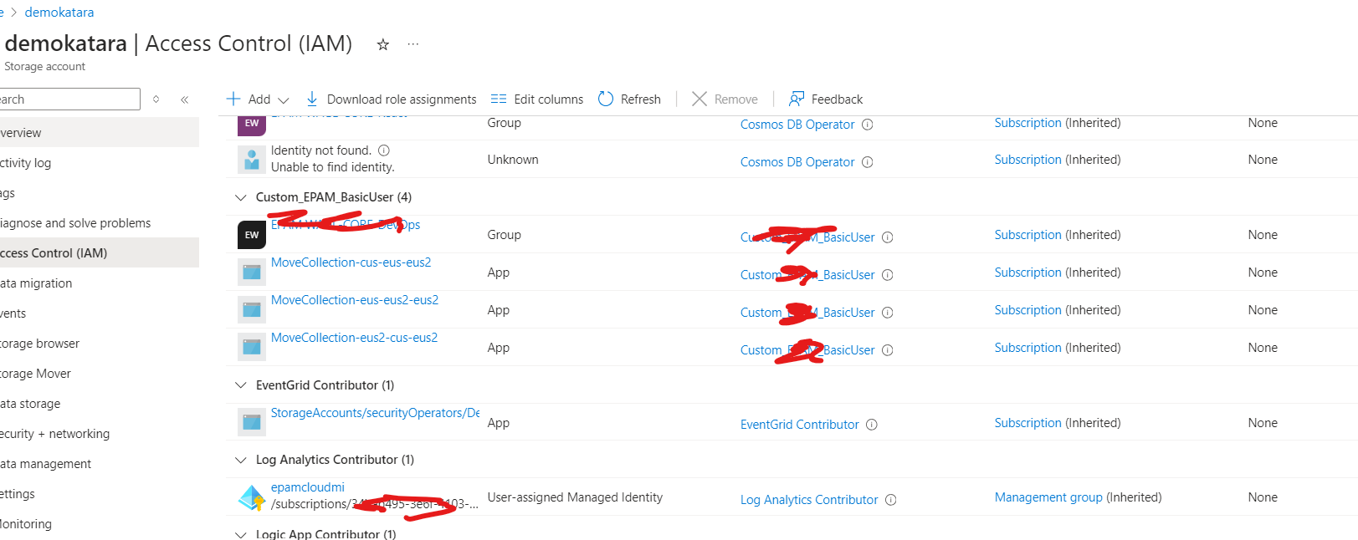Open the more options ellipsis in the header
Screen dimensions: 1358x540
coord(413,44)
